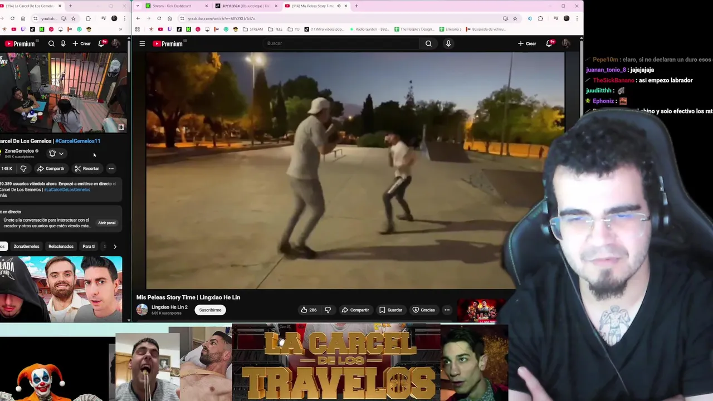This screenshot has width=713, height=401.
Task: Click the Gracias button
Action: (x=423, y=310)
